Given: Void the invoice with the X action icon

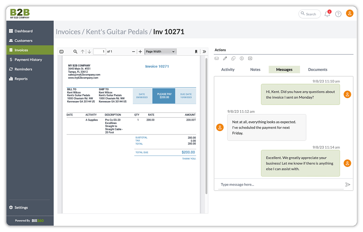Looking at the screenshot, I should [250, 58].
